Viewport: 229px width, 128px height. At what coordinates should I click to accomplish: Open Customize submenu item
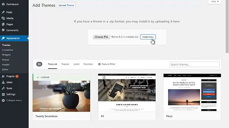(8, 50)
